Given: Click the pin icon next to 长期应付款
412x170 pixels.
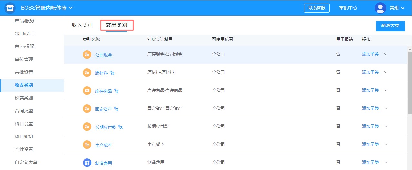Looking at the screenshot, I should [x=120, y=127].
